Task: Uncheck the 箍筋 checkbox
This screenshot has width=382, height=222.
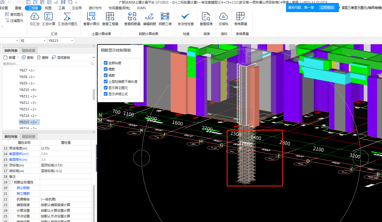Action: click(x=106, y=69)
